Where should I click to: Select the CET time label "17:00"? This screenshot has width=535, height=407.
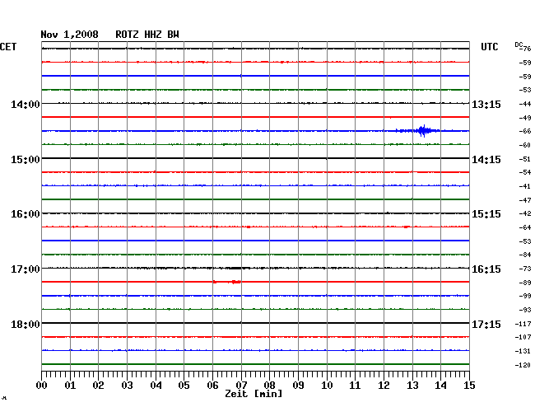click(x=26, y=269)
